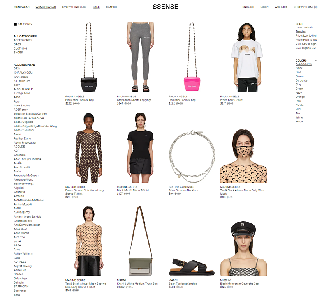Open the Wishlist

(x=281, y=7)
